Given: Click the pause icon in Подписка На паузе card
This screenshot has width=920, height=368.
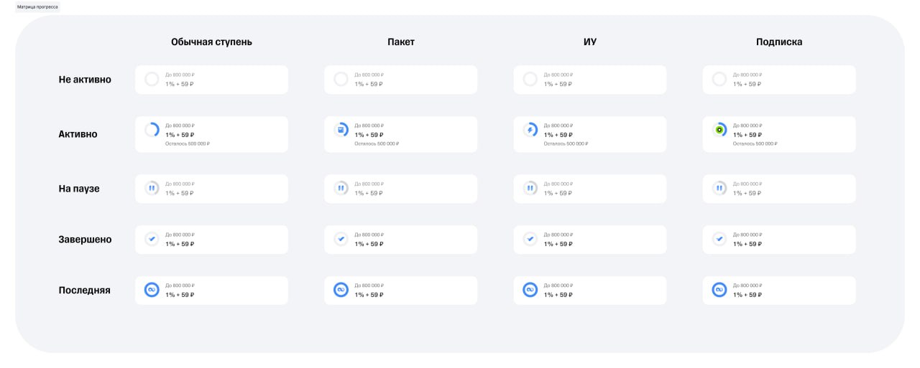Looking at the screenshot, I should coord(719,189).
